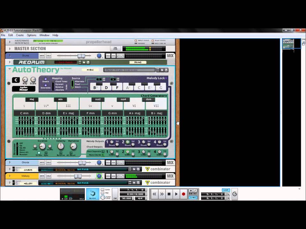The height and width of the screenshot is (229, 306).
Task: Click the AutoTheory Key knob
Action: pyautogui.click(x=25, y=79)
